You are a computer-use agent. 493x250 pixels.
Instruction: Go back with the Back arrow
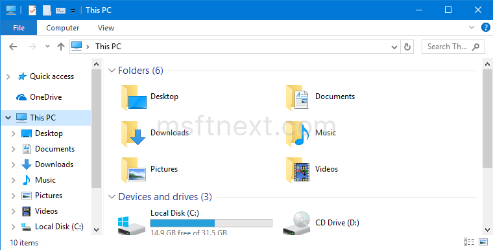pyautogui.click(x=13, y=47)
